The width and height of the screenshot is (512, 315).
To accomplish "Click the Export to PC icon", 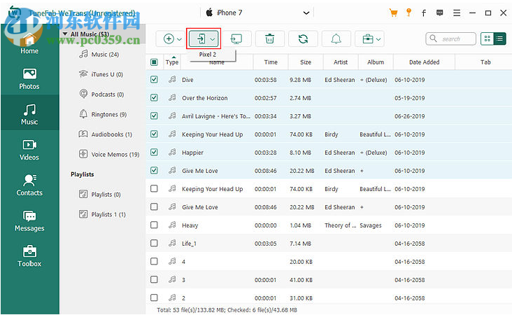I will click(236, 39).
